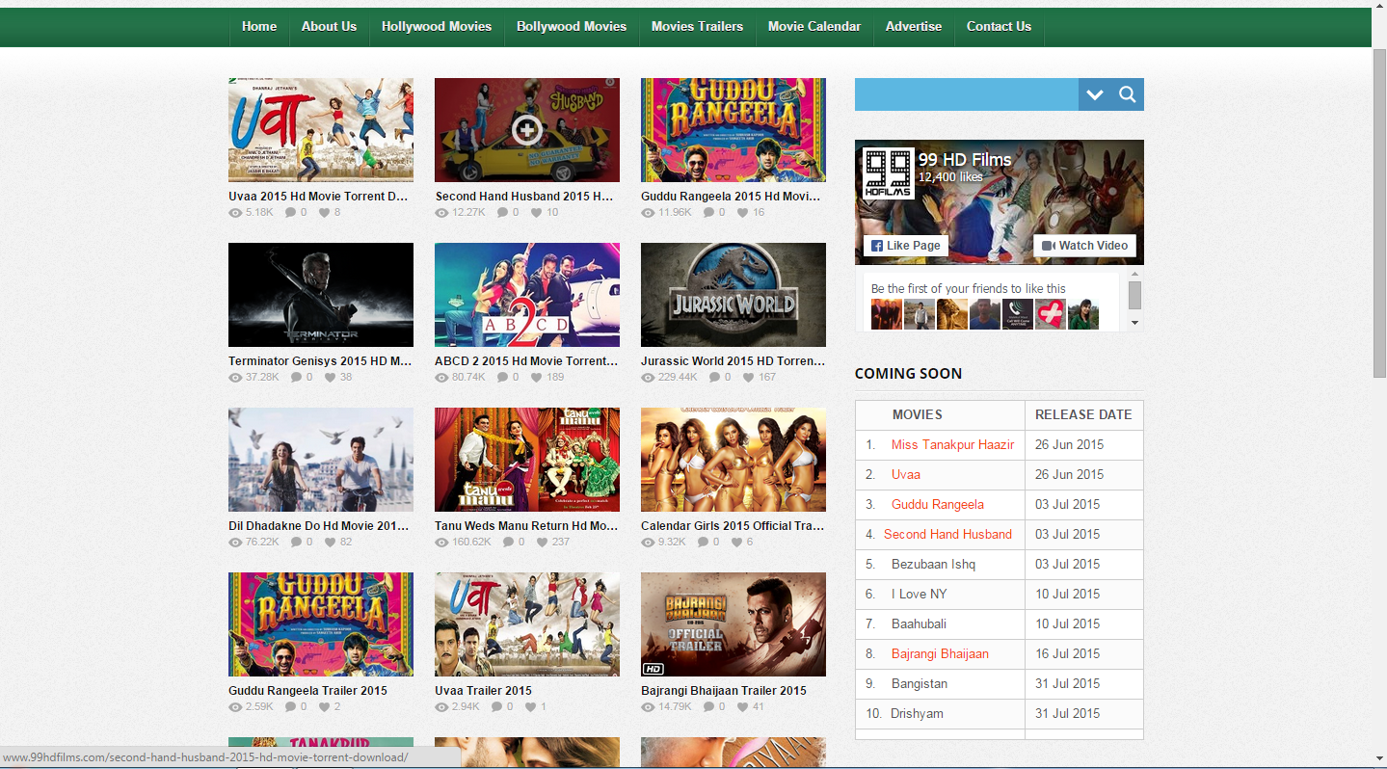Select Drishyam row text
Viewport: 1387px width, 769px height.
click(917, 714)
